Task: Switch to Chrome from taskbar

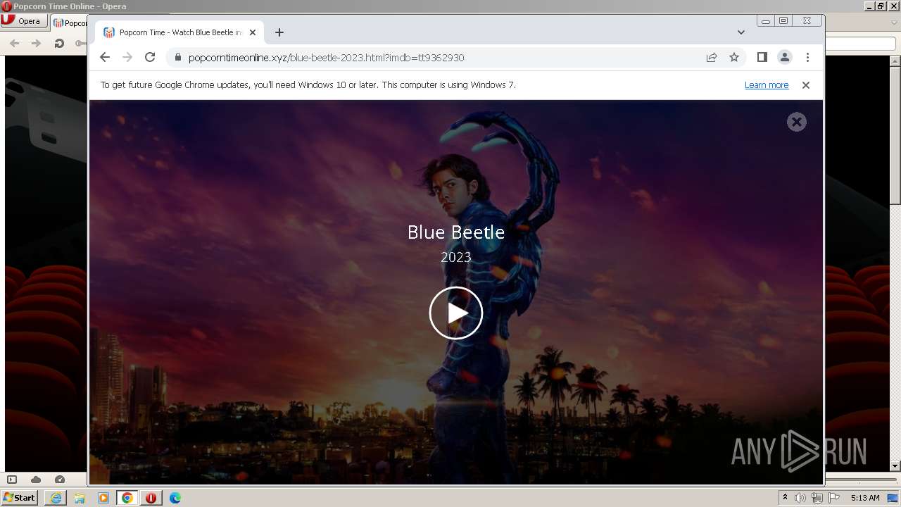Action: tap(127, 498)
